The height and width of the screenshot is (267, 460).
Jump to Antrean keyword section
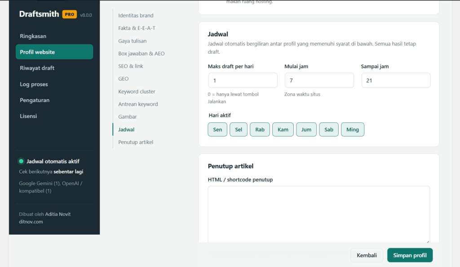click(138, 104)
